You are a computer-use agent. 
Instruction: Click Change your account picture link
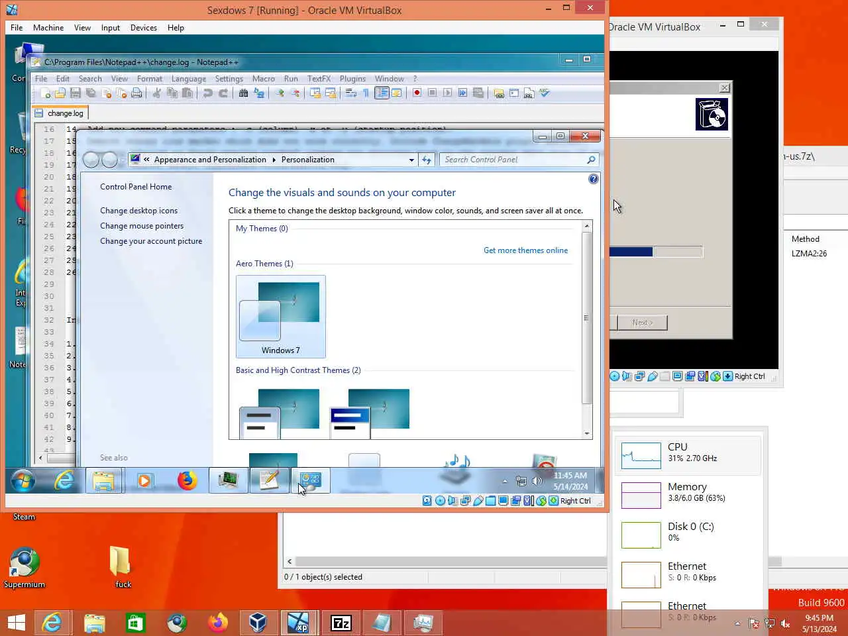(x=151, y=241)
